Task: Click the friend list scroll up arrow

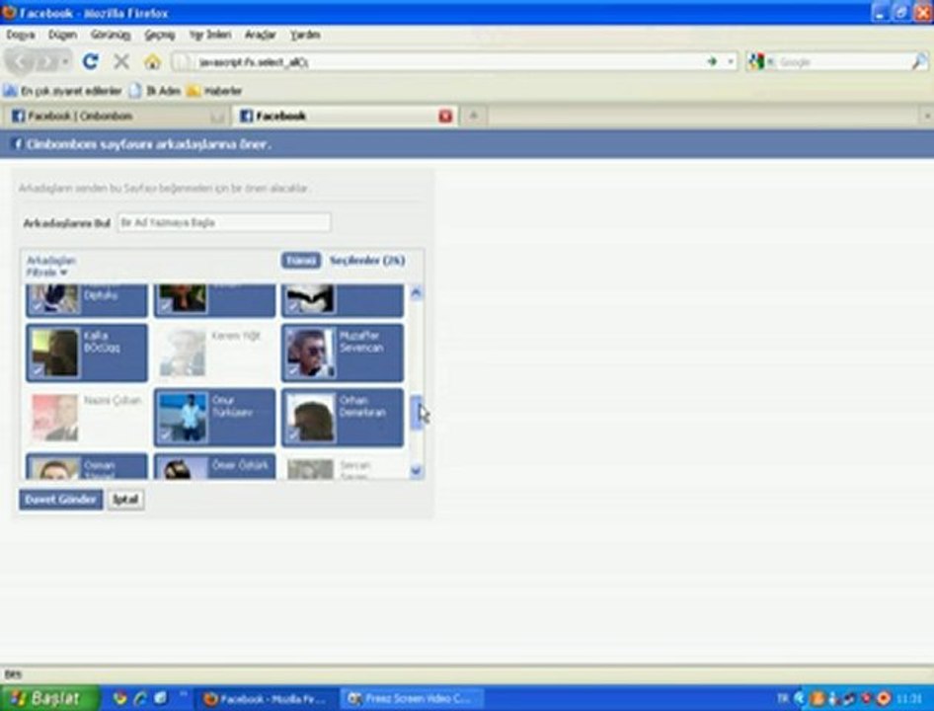Action: point(417,292)
